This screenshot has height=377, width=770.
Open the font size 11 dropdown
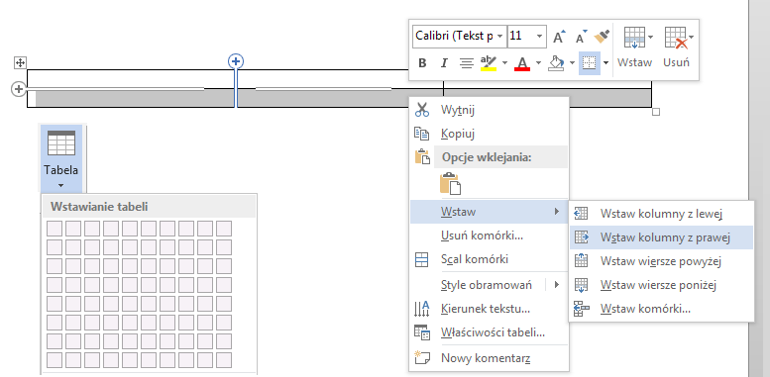(540, 37)
